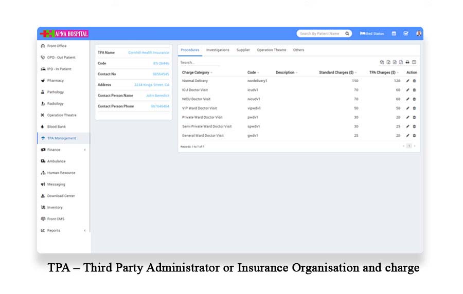Switch to the Investigations tab
The image size is (463, 294).
point(218,50)
